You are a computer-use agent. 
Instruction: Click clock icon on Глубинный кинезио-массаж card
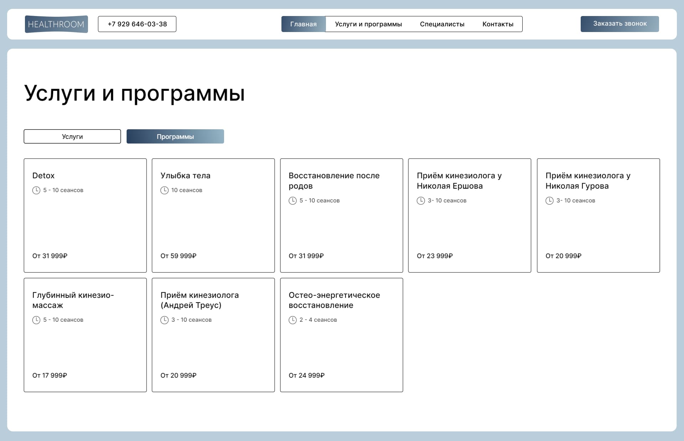[36, 320]
